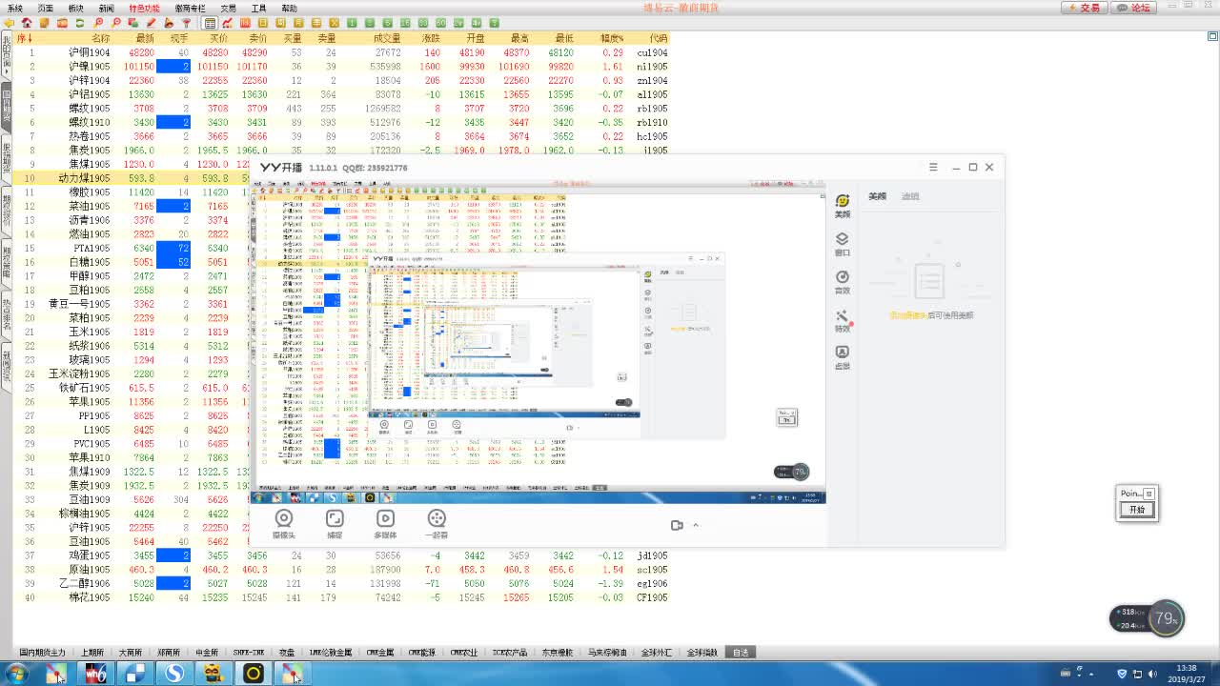Switch to the 郑商所 bottom tab
Screen dimensions: 1220x686
tap(168, 653)
